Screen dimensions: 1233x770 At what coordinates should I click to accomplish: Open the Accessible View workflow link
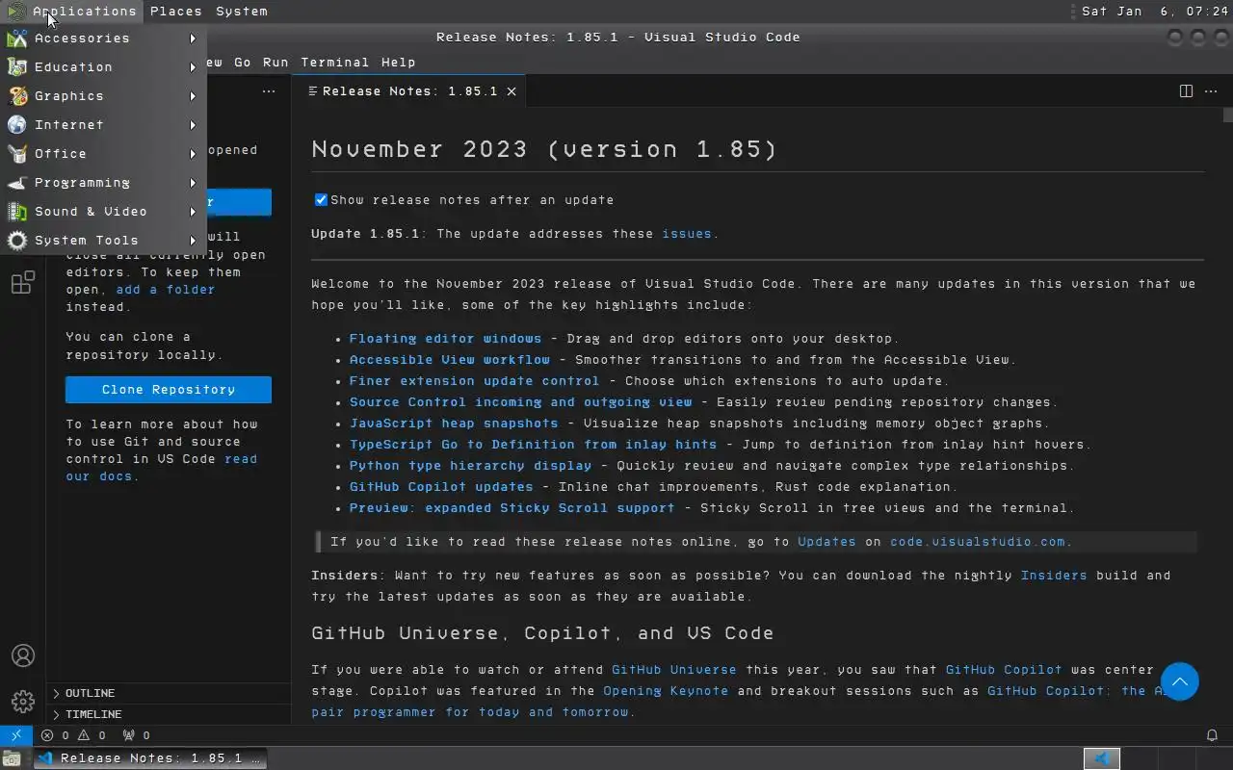click(450, 360)
